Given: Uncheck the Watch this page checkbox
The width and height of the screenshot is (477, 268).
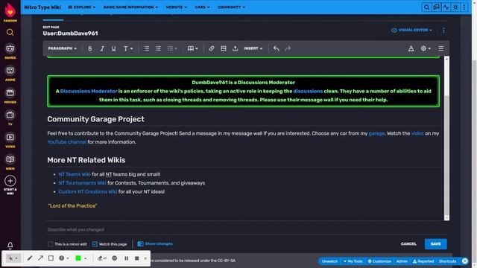Looking at the screenshot, I should (95, 244).
